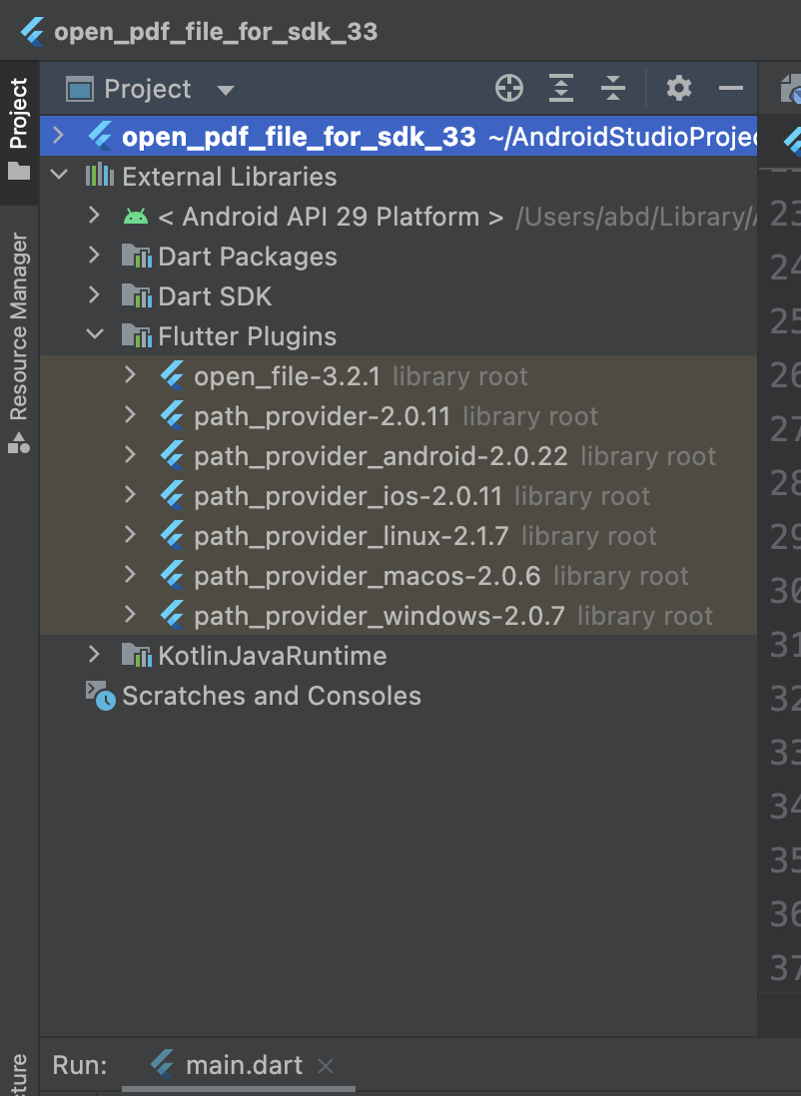Expand the Dart SDK node
The image size is (801, 1096).
(95, 295)
